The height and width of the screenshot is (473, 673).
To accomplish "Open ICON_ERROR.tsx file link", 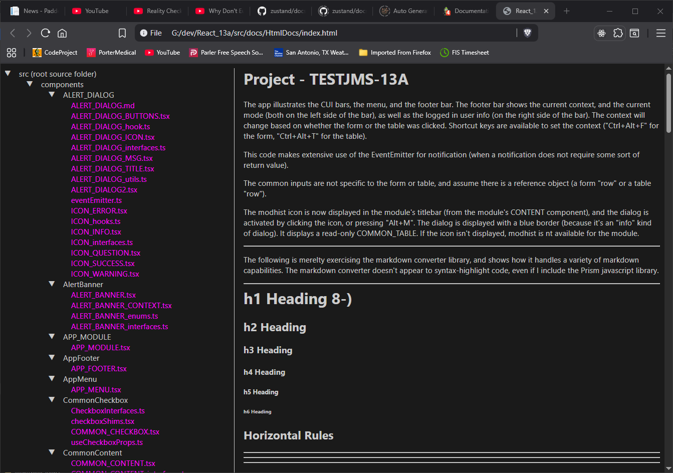I will pyautogui.click(x=99, y=211).
